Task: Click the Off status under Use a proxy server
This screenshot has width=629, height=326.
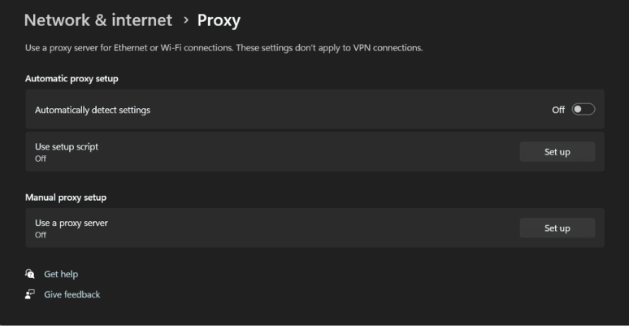Action: coord(41,235)
